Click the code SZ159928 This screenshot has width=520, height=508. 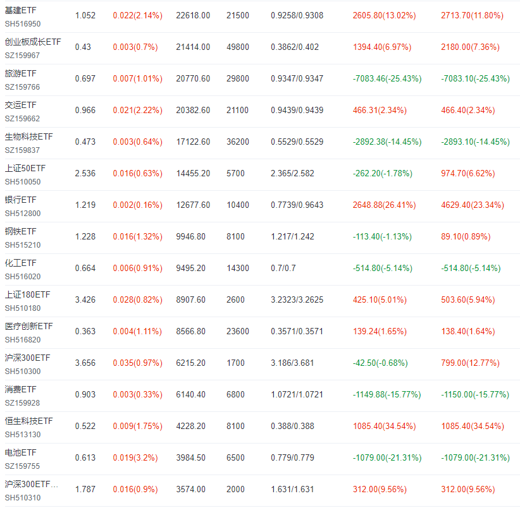pyautogui.click(x=22, y=403)
